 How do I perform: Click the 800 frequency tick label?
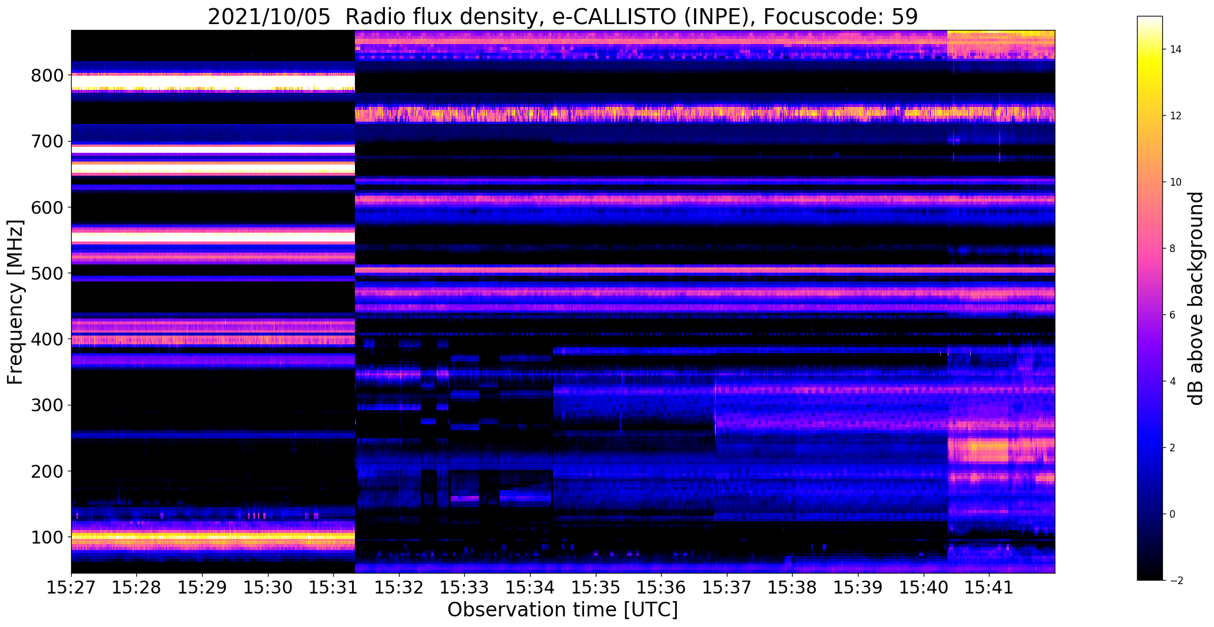48,76
